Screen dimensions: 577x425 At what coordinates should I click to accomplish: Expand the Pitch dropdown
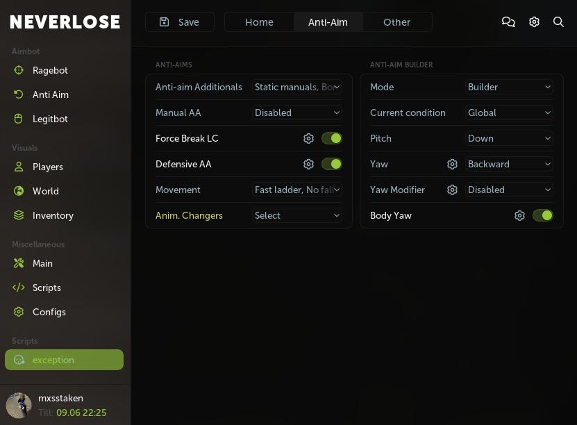click(x=509, y=139)
